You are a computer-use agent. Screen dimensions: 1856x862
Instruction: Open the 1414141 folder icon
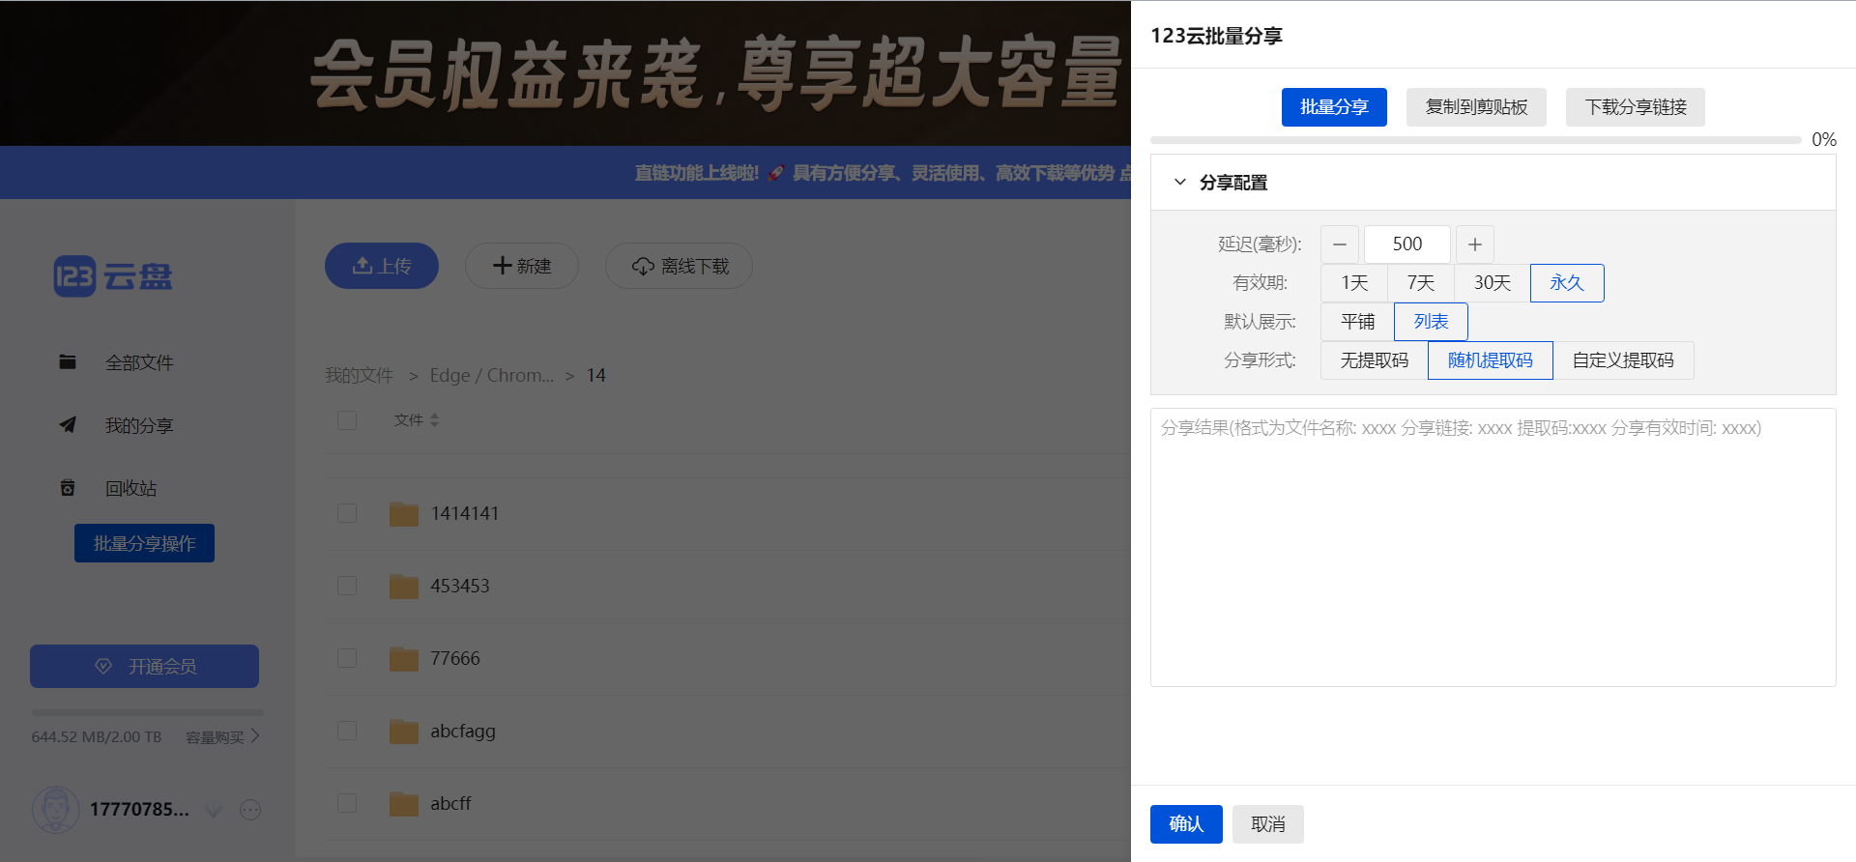(x=403, y=513)
